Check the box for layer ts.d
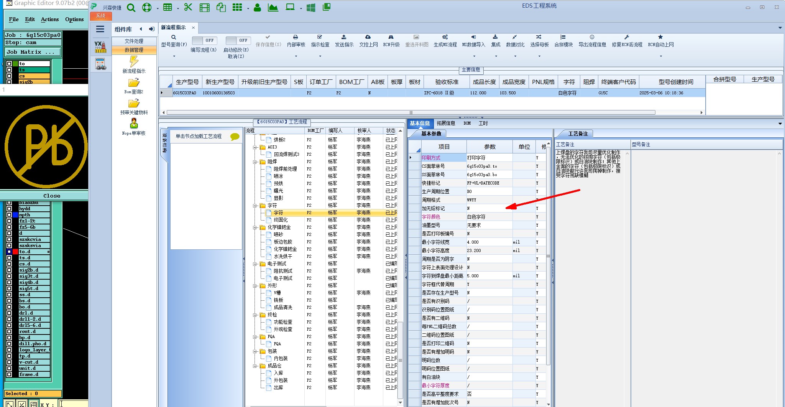Screen dimensions: 785x407 coord(9,258)
